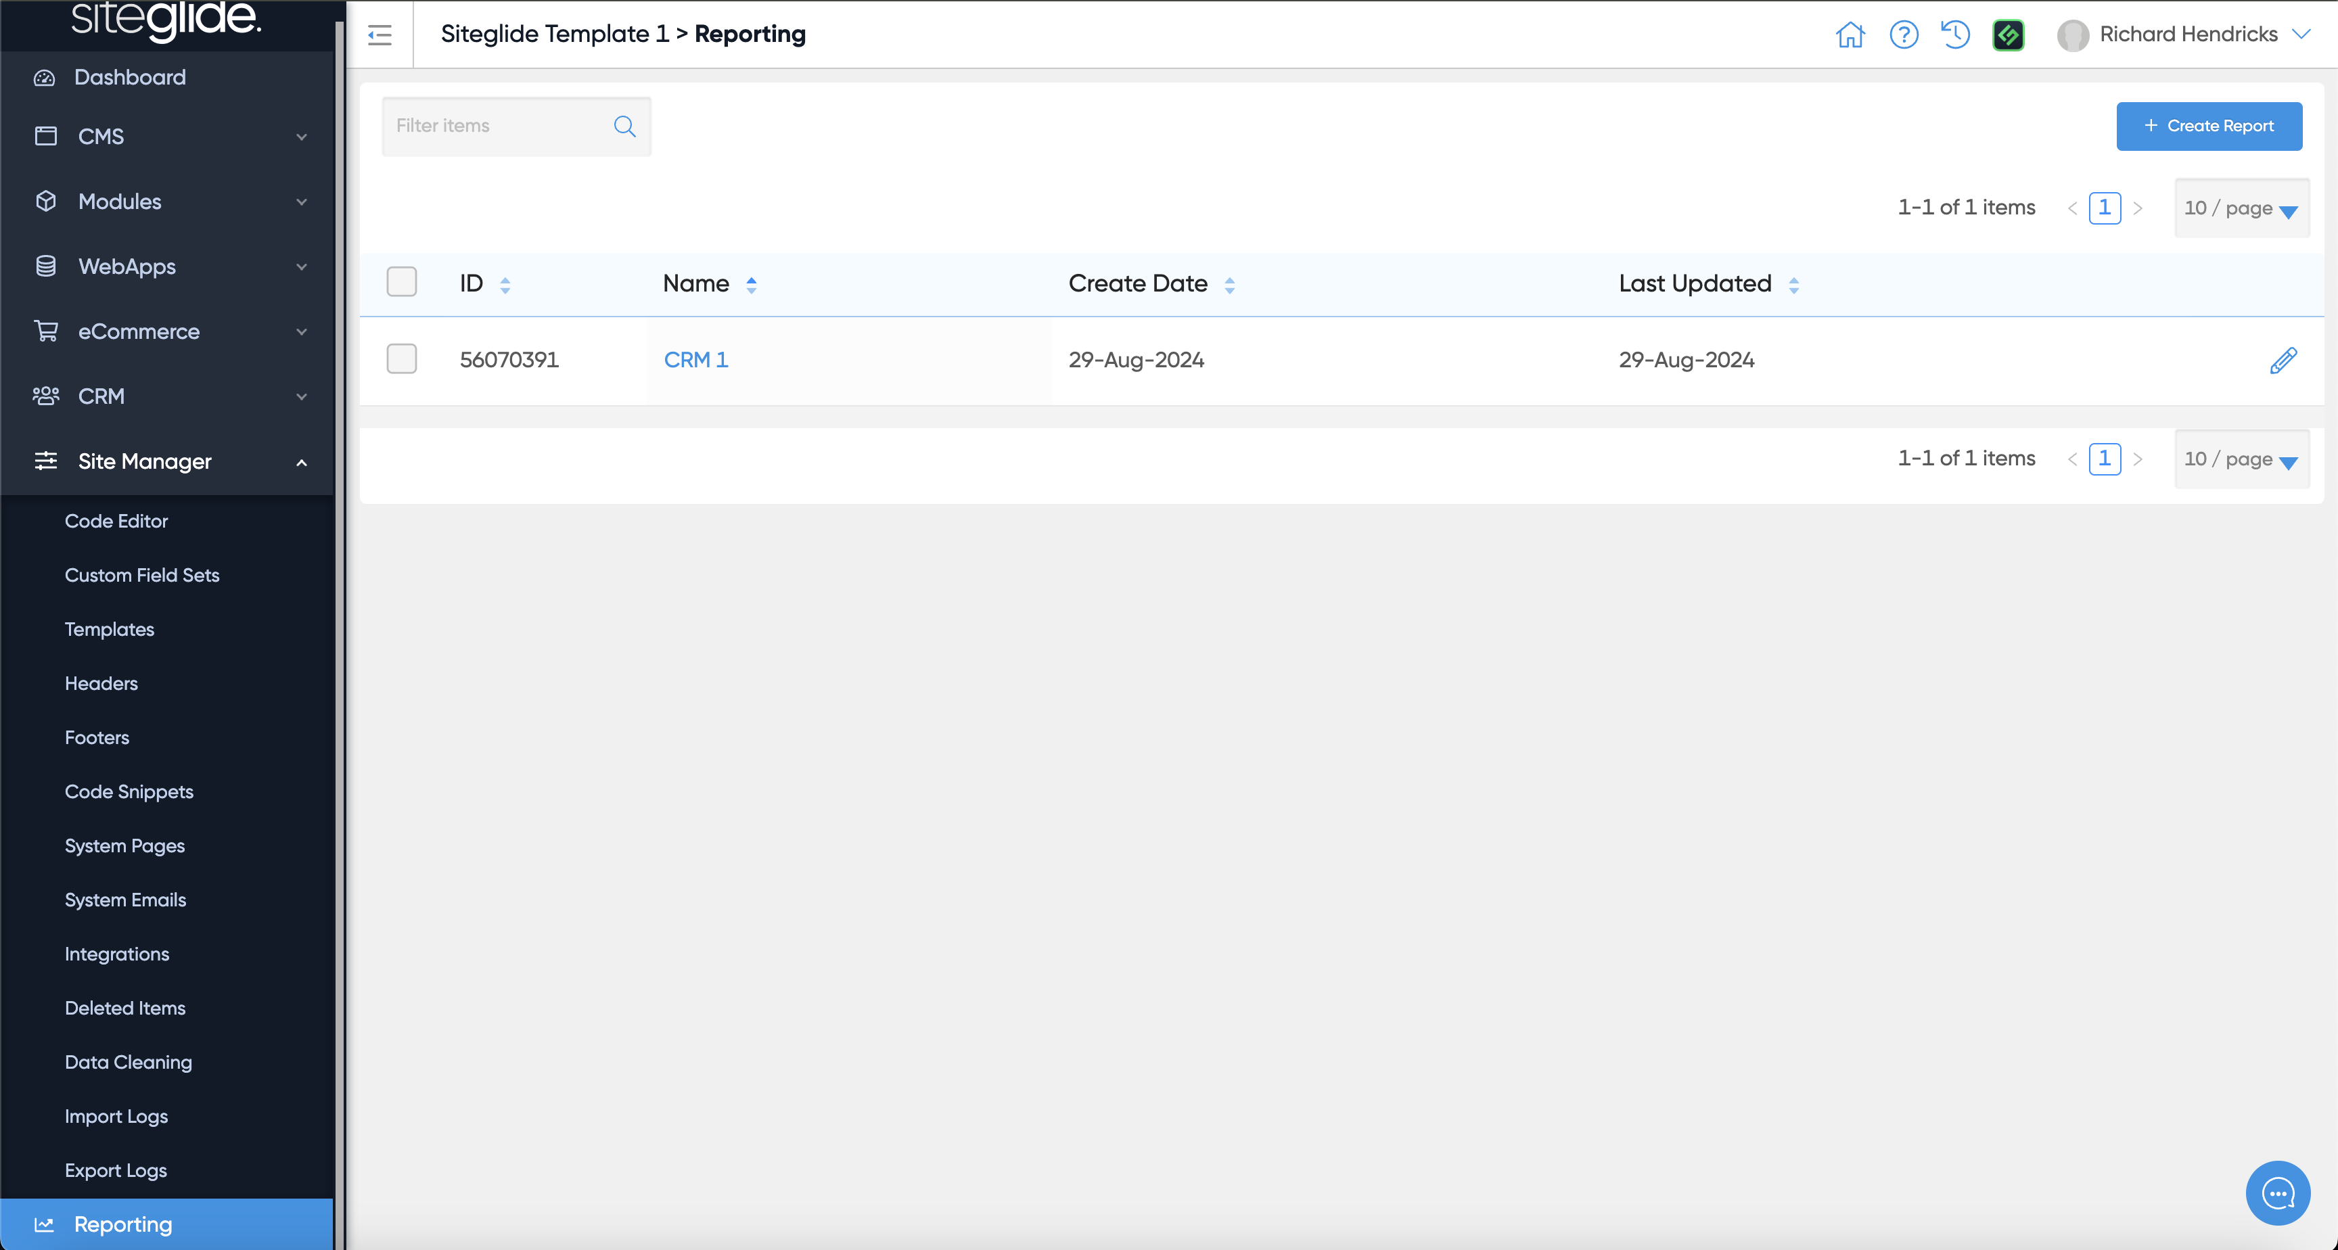Open the CRM 1 report link
Image resolution: width=2338 pixels, height=1250 pixels.
(695, 359)
